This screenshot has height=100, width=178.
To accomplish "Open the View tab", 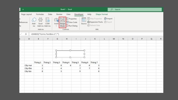I will coord(68,14).
